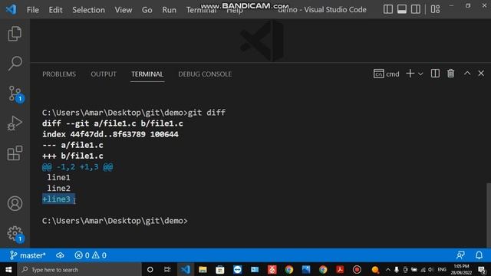Open the Run menu

point(169,10)
